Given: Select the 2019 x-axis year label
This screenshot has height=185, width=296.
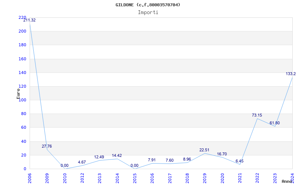Looking at the screenshot, I should tap(205, 178).
